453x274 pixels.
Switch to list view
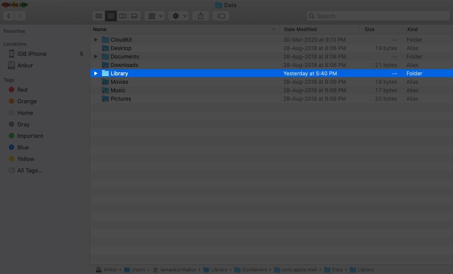(x=111, y=16)
